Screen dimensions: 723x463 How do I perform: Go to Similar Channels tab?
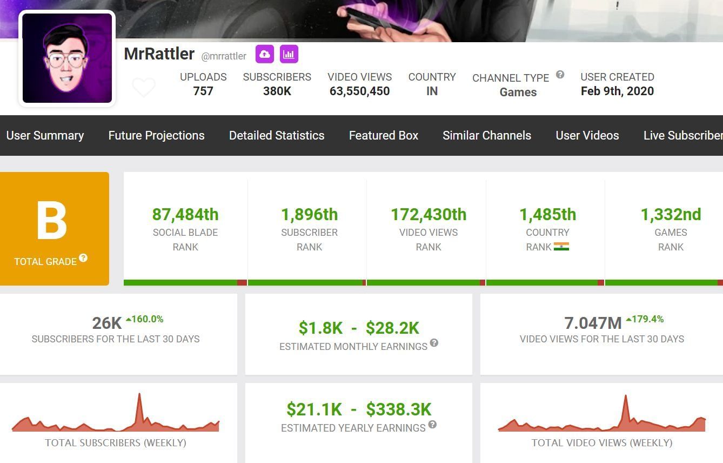(487, 135)
